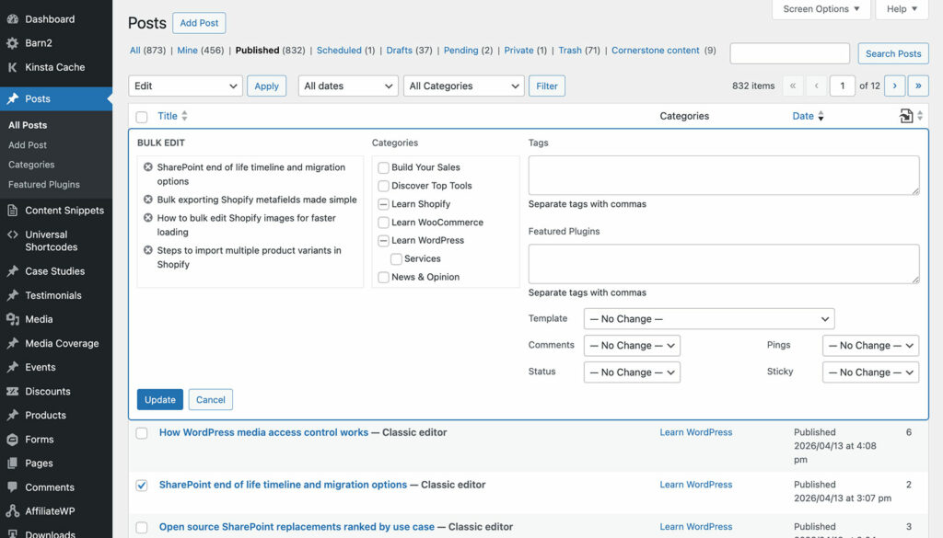Remove SharePoint end of life post from bulk edit
The width and height of the screenshot is (943, 538).
click(x=148, y=167)
